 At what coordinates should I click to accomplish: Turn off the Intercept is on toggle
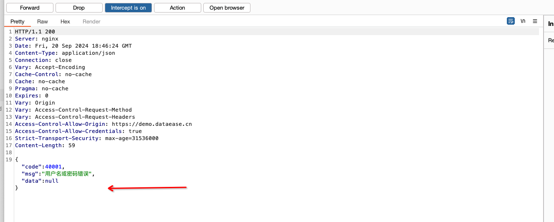128,8
